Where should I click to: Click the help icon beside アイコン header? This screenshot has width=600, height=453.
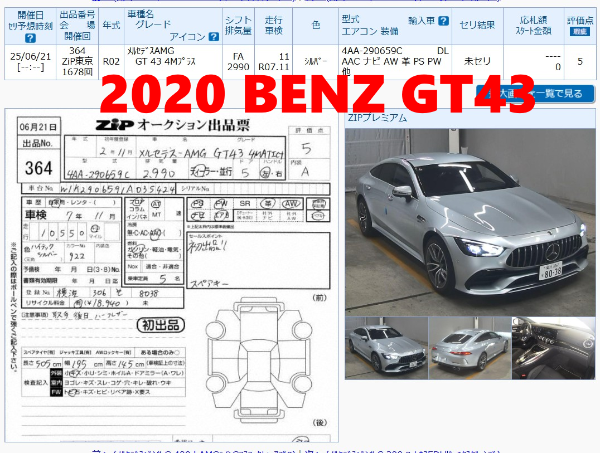[x=214, y=37]
